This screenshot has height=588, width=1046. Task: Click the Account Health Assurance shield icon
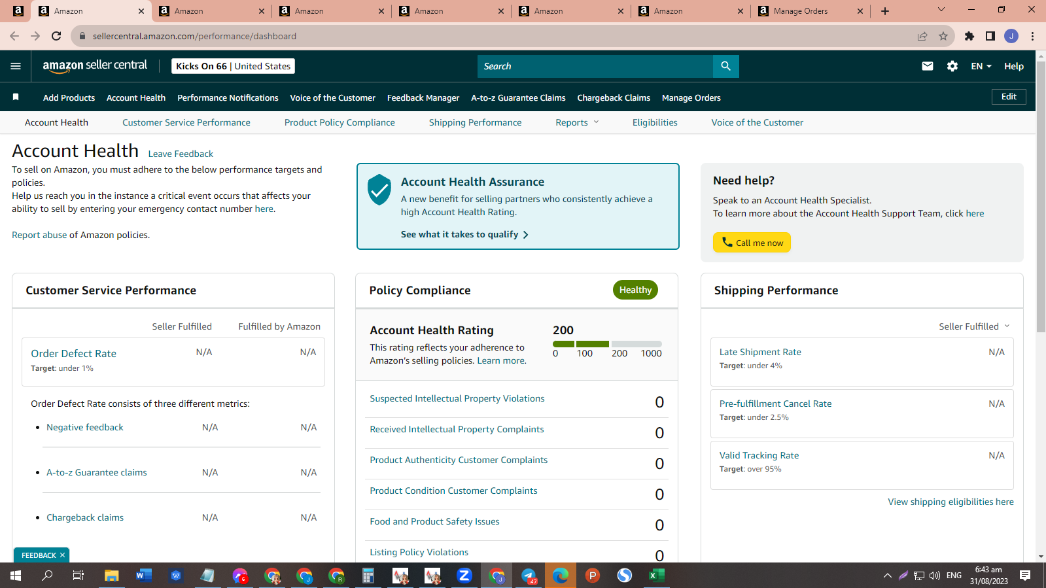tap(379, 190)
